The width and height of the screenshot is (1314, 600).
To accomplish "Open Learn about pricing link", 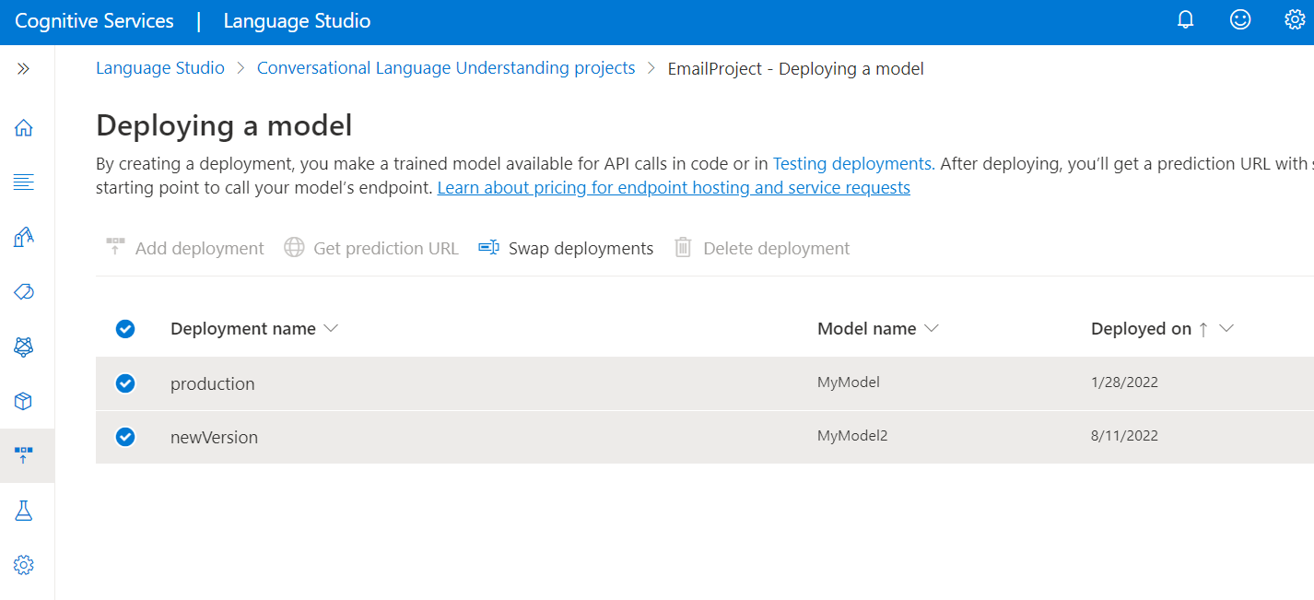I will [x=674, y=188].
